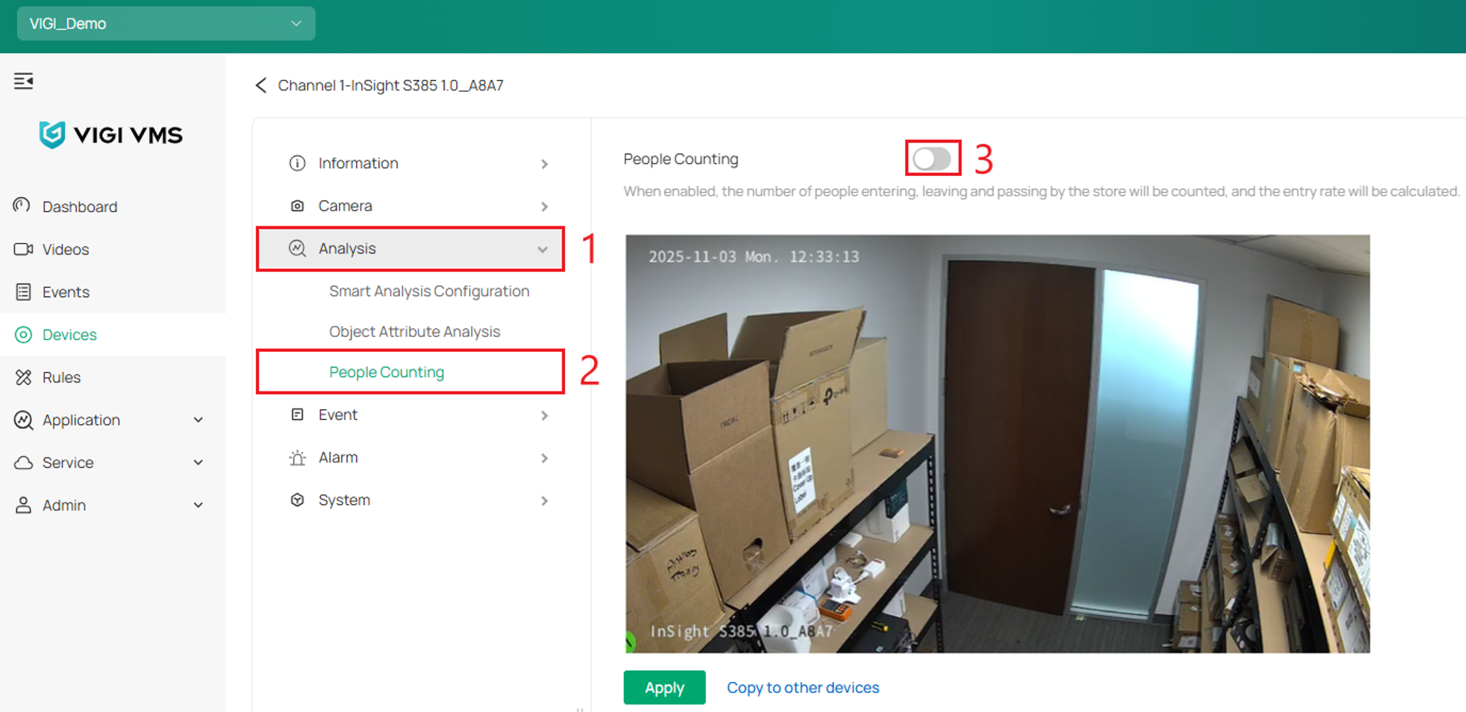The image size is (1466, 712).
Task: Open Rules in the sidebar
Action: pyautogui.click(x=113, y=377)
